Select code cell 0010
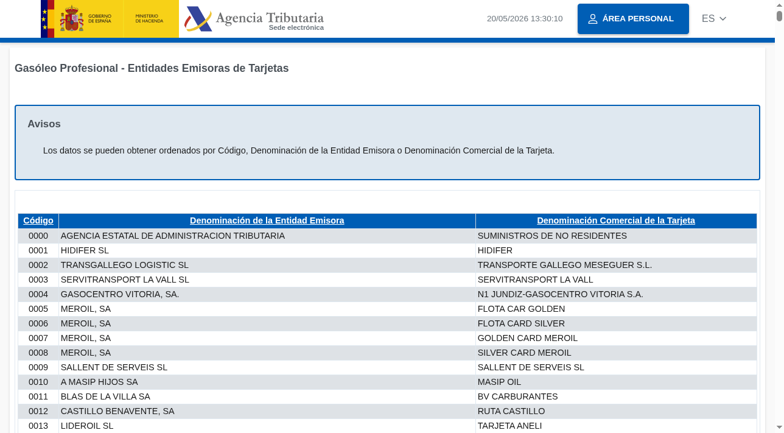The width and height of the screenshot is (784, 433). click(38, 382)
